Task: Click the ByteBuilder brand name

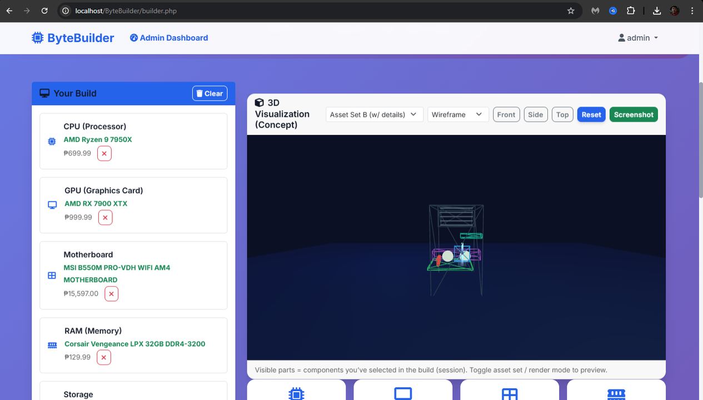Action: [x=81, y=38]
